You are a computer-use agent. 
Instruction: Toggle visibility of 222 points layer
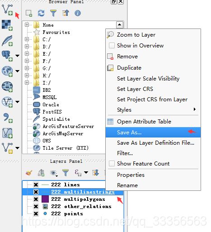click(36, 213)
